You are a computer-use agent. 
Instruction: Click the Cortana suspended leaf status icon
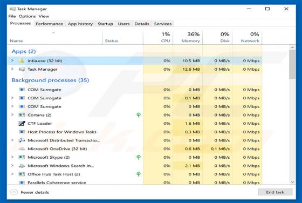[x=139, y=115]
